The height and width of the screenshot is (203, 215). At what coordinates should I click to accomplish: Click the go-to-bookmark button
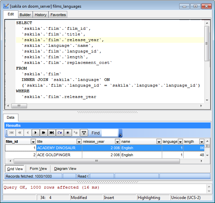point(76,133)
